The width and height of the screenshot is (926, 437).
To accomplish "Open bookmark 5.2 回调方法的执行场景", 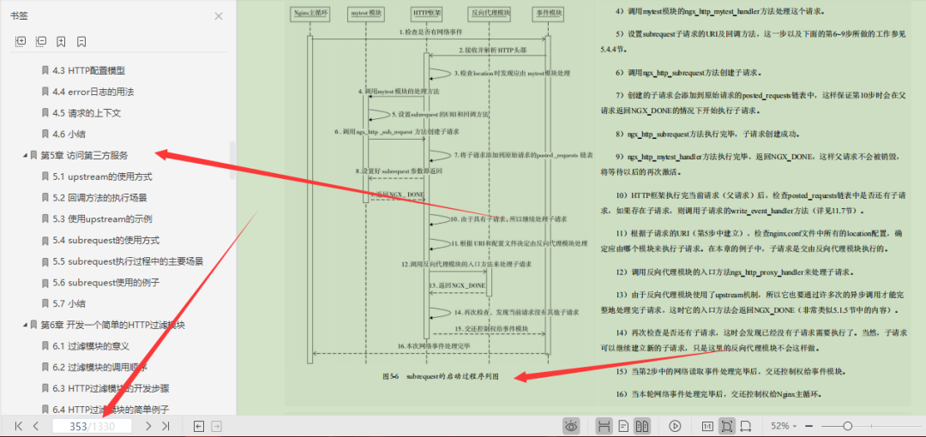I will [99, 198].
